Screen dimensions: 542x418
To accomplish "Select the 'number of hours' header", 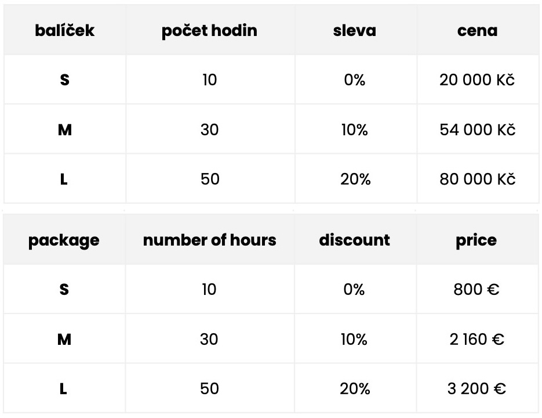I will coord(210,240).
